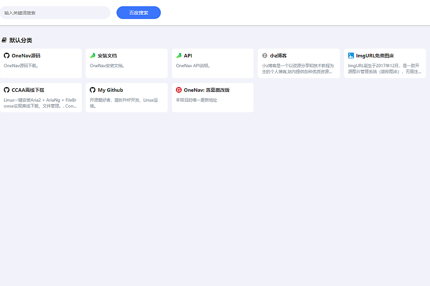
Task: Click the description 本项目的唯一更新地址
Action: point(196,100)
